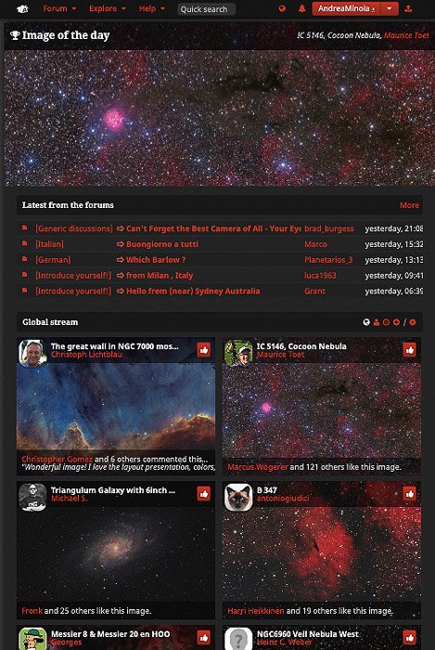Expand the Forum dropdown menu
The width and height of the screenshot is (435, 650).
[x=59, y=8]
